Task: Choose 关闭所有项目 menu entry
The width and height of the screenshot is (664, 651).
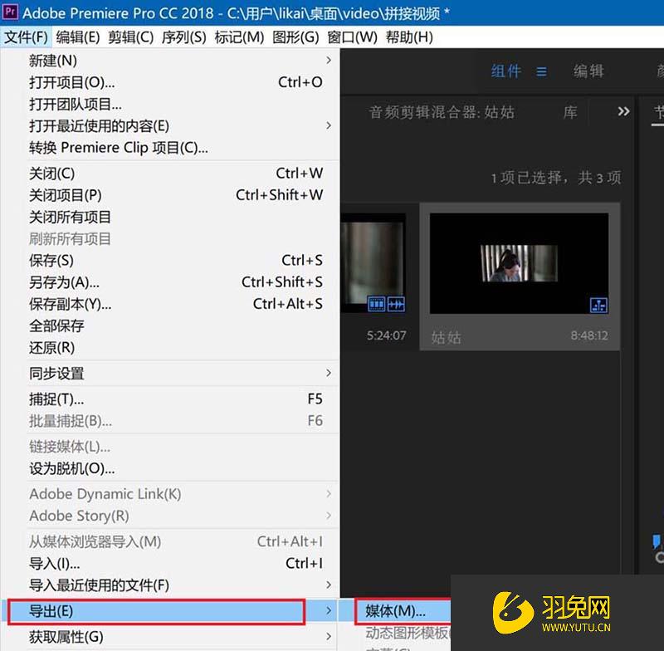Action: 170,217
